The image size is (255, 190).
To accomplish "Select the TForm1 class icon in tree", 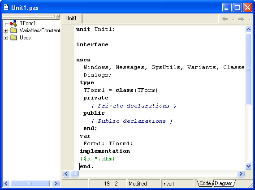I will [x=13, y=23].
